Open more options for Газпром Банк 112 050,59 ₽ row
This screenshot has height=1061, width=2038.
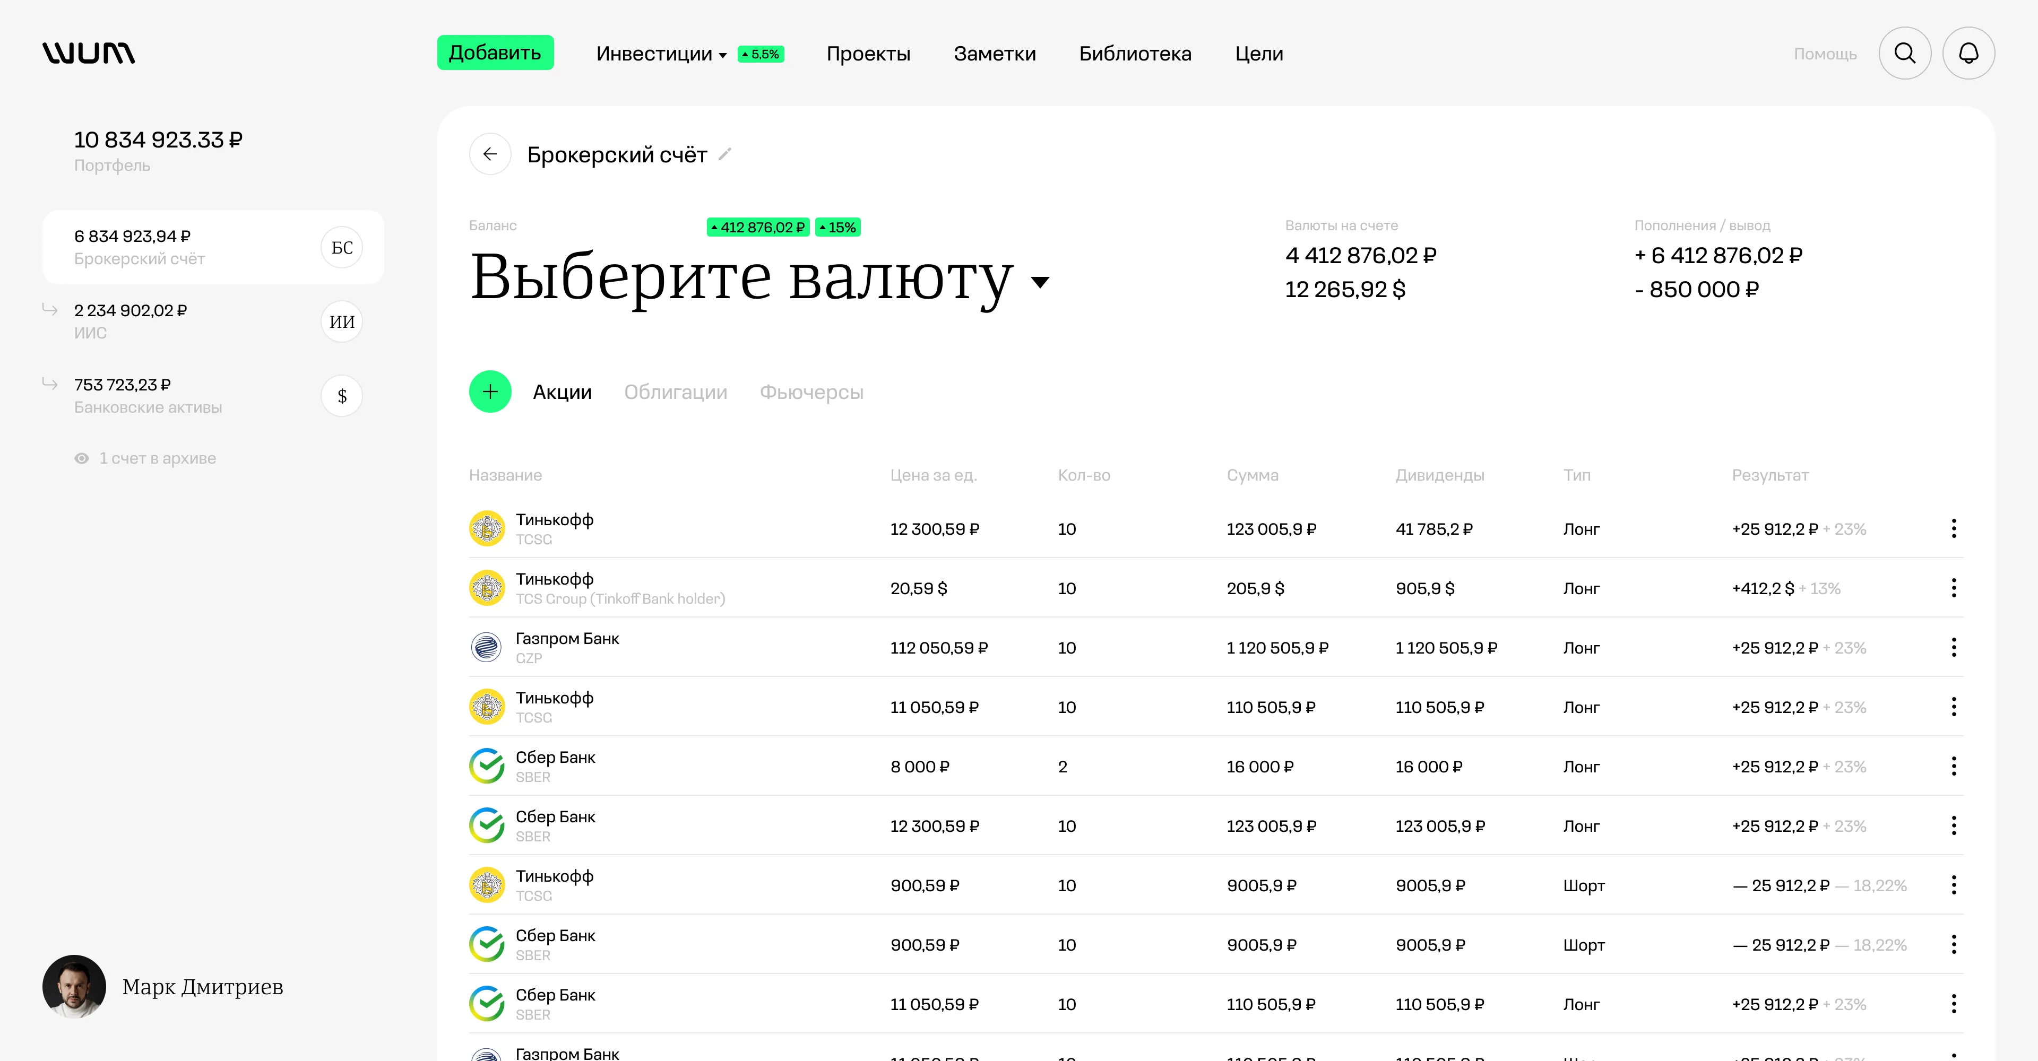click(x=1953, y=648)
